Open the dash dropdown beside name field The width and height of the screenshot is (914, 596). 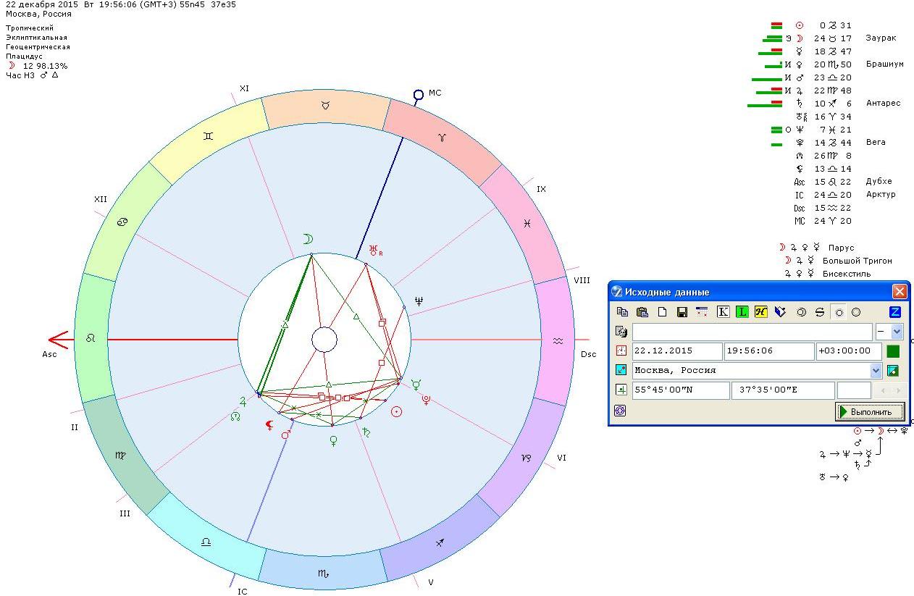(897, 332)
